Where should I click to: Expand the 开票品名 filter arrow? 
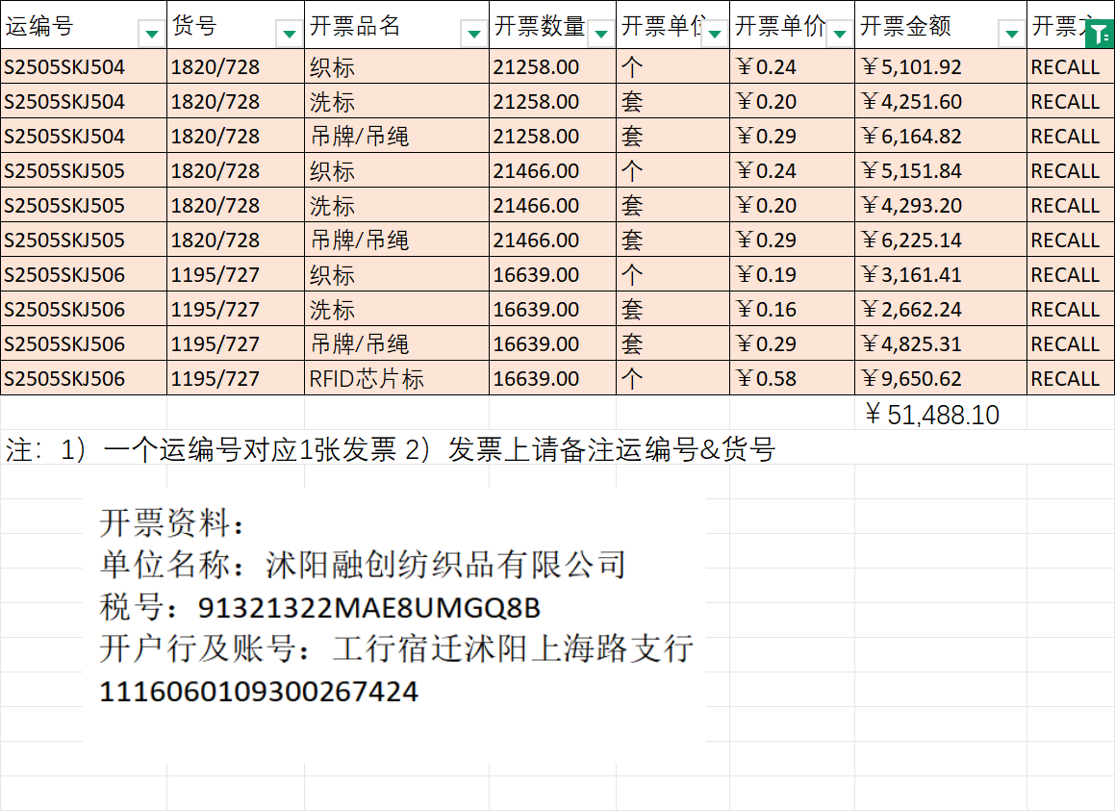[473, 34]
